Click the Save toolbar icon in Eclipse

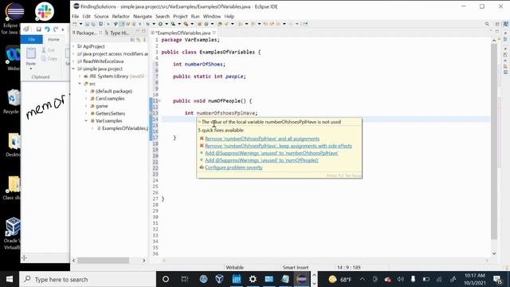[87, 24]
